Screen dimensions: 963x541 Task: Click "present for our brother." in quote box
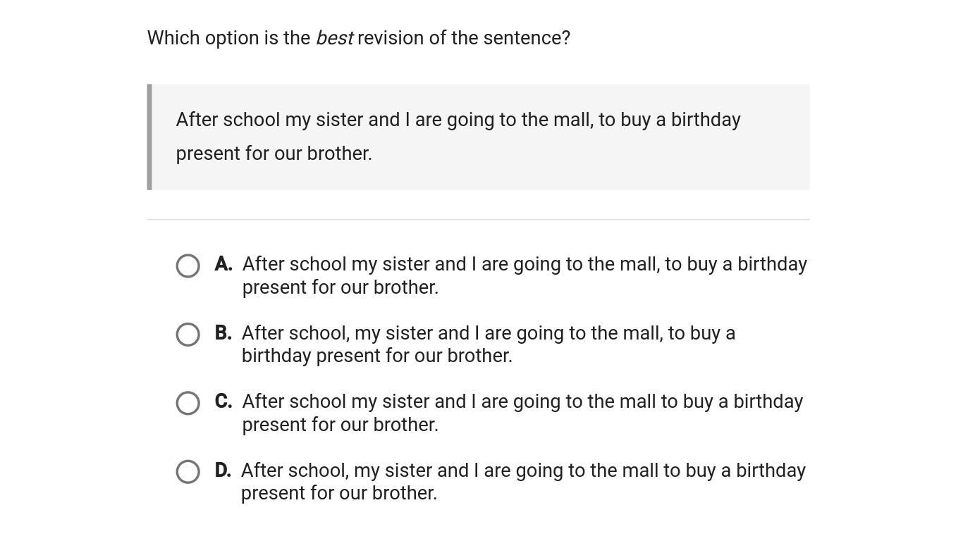click(x=274, y=154)
